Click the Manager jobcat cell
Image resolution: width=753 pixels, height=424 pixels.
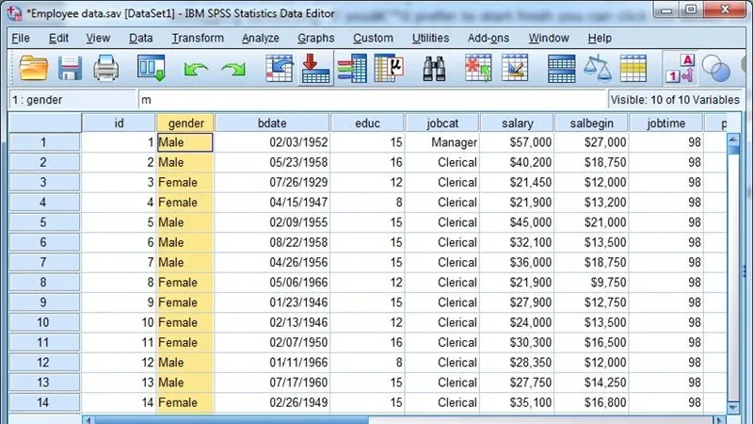click(x=442, y=142)
